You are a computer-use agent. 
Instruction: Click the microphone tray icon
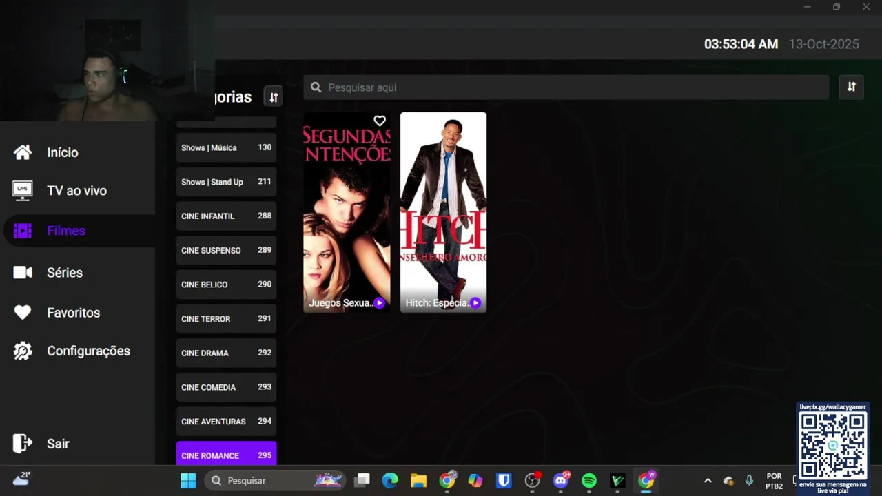(749, 481)
